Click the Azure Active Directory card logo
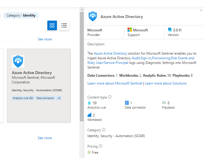Viewport: 203px width, 158px height. 18,62
